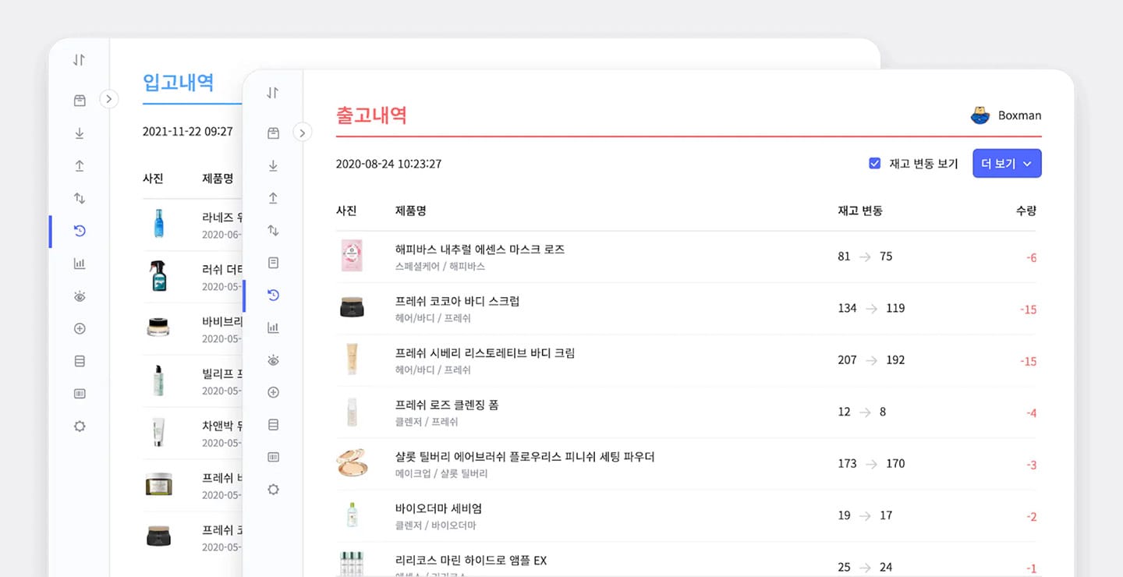Click the up-down transfer arrows icon
1123x577 pixels.
[x=273, y=230]
